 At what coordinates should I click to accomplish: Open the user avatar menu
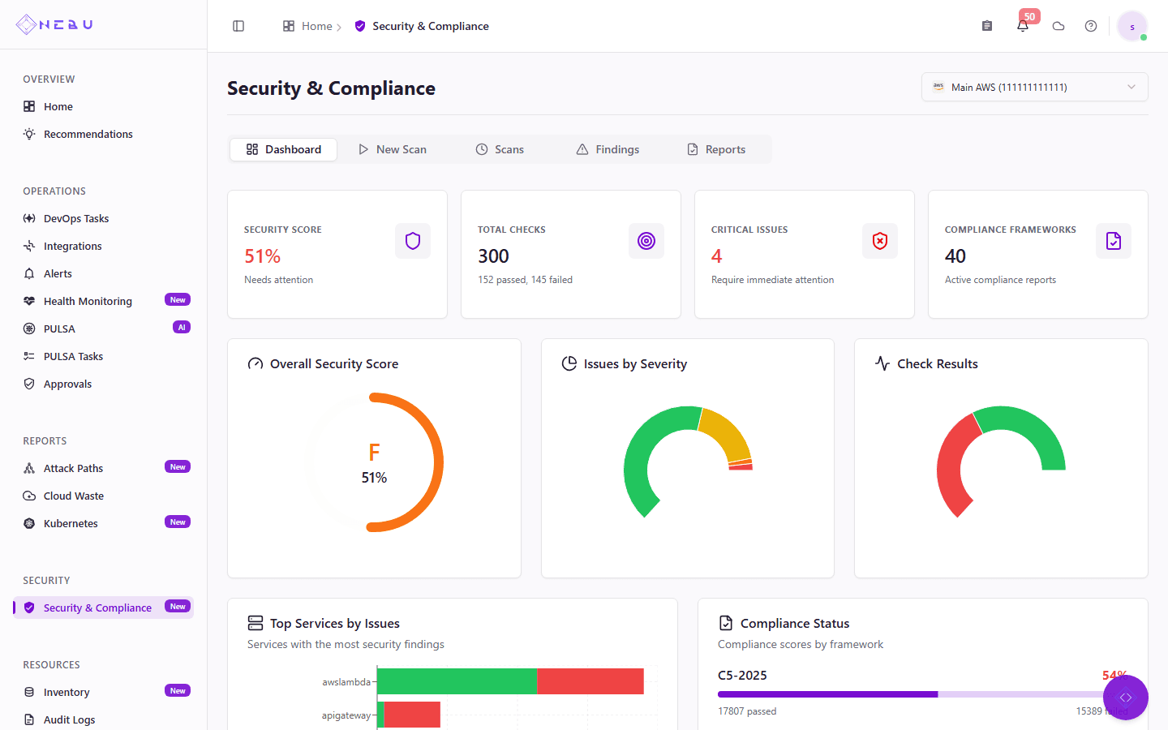pos(1132,27)
